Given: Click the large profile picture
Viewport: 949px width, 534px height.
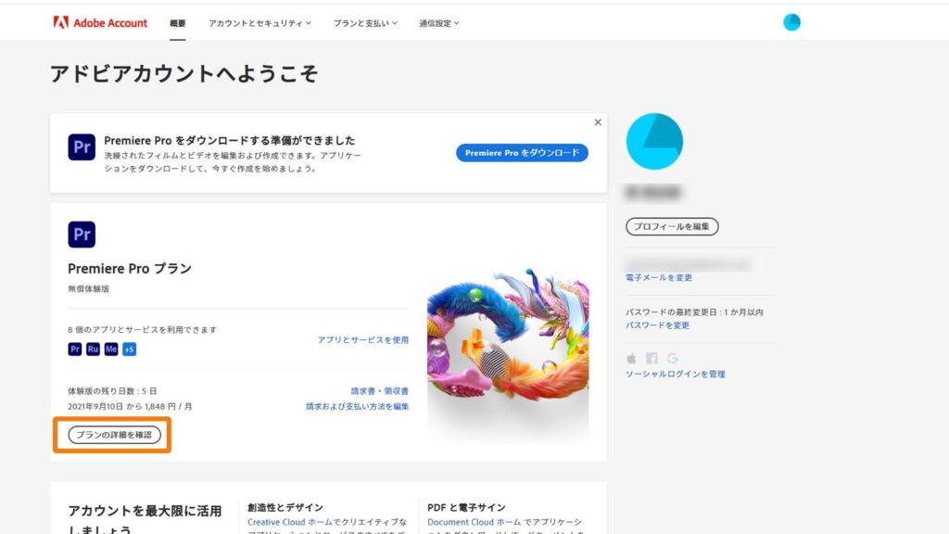Looking at the screenshot, I should click(x=654, y=141).
